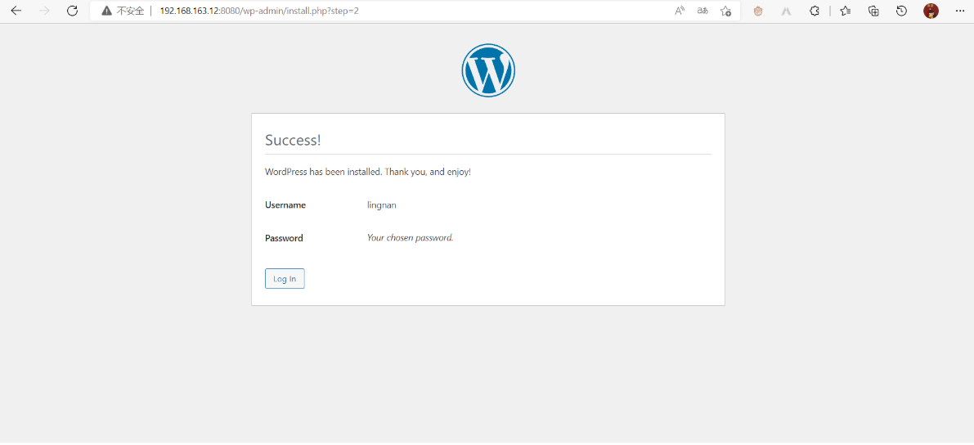Viewport: 974px width, 445px height.
Task: Reload the page with the refresh icon
Action: click(x=72, y=11)
